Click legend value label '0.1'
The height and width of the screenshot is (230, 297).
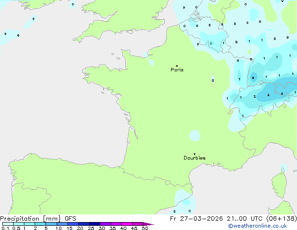point(5,228)
